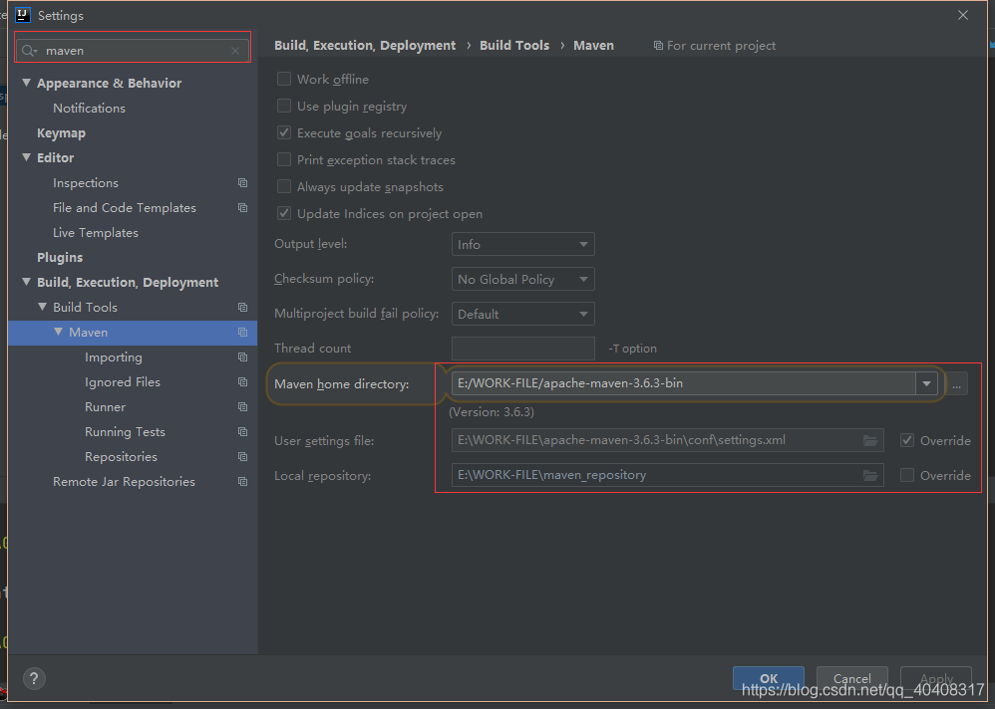Image resolution: width=995 pixels, height=709 pixels.
Task: Enable Work offline checkbox
Action: [284, 79]
